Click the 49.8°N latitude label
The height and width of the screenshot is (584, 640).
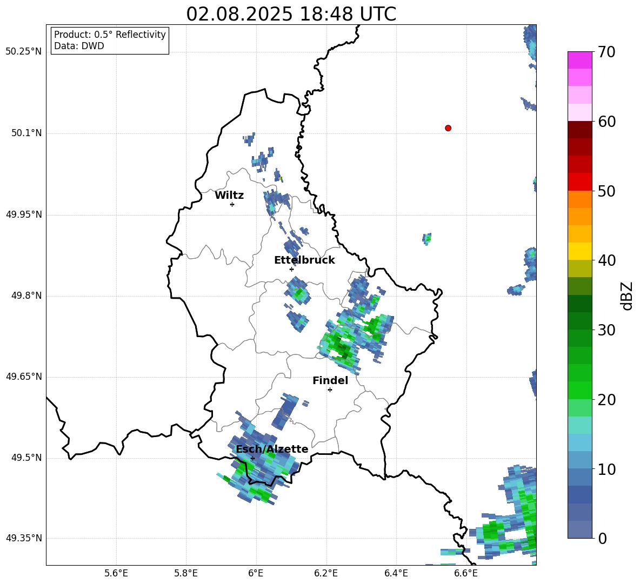pos(26,296)
